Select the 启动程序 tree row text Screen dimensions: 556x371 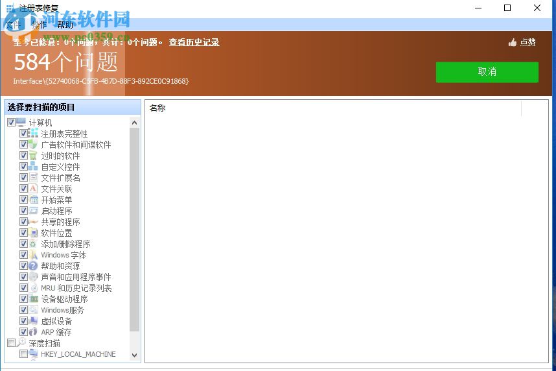[56, 211]
